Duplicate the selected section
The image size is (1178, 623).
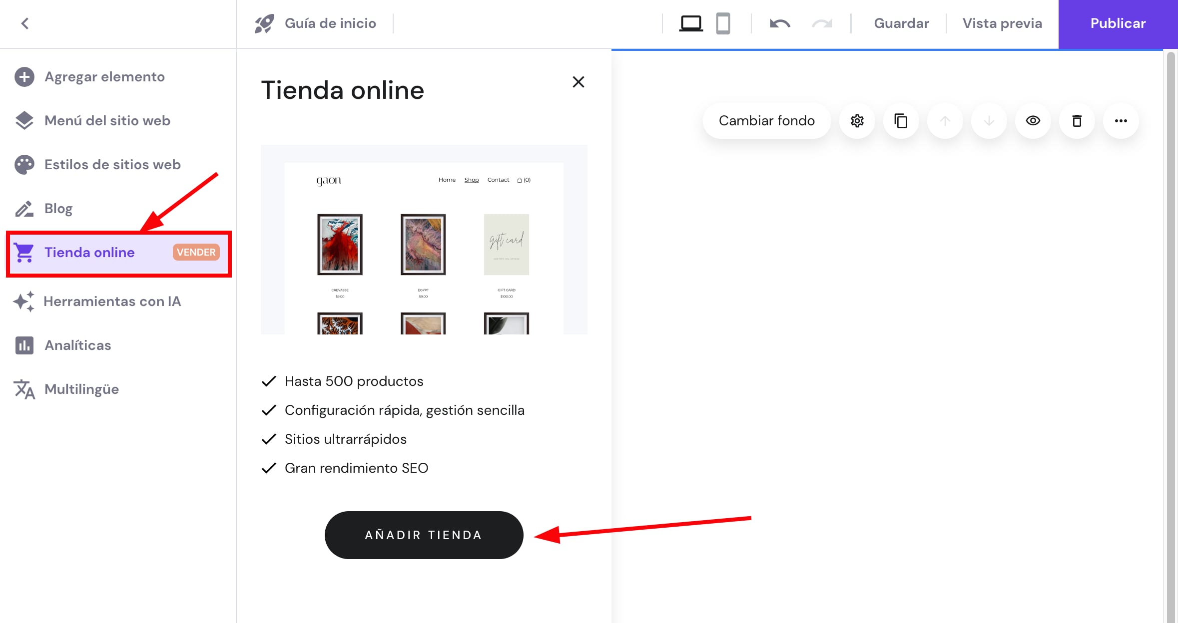pos(901,120)
